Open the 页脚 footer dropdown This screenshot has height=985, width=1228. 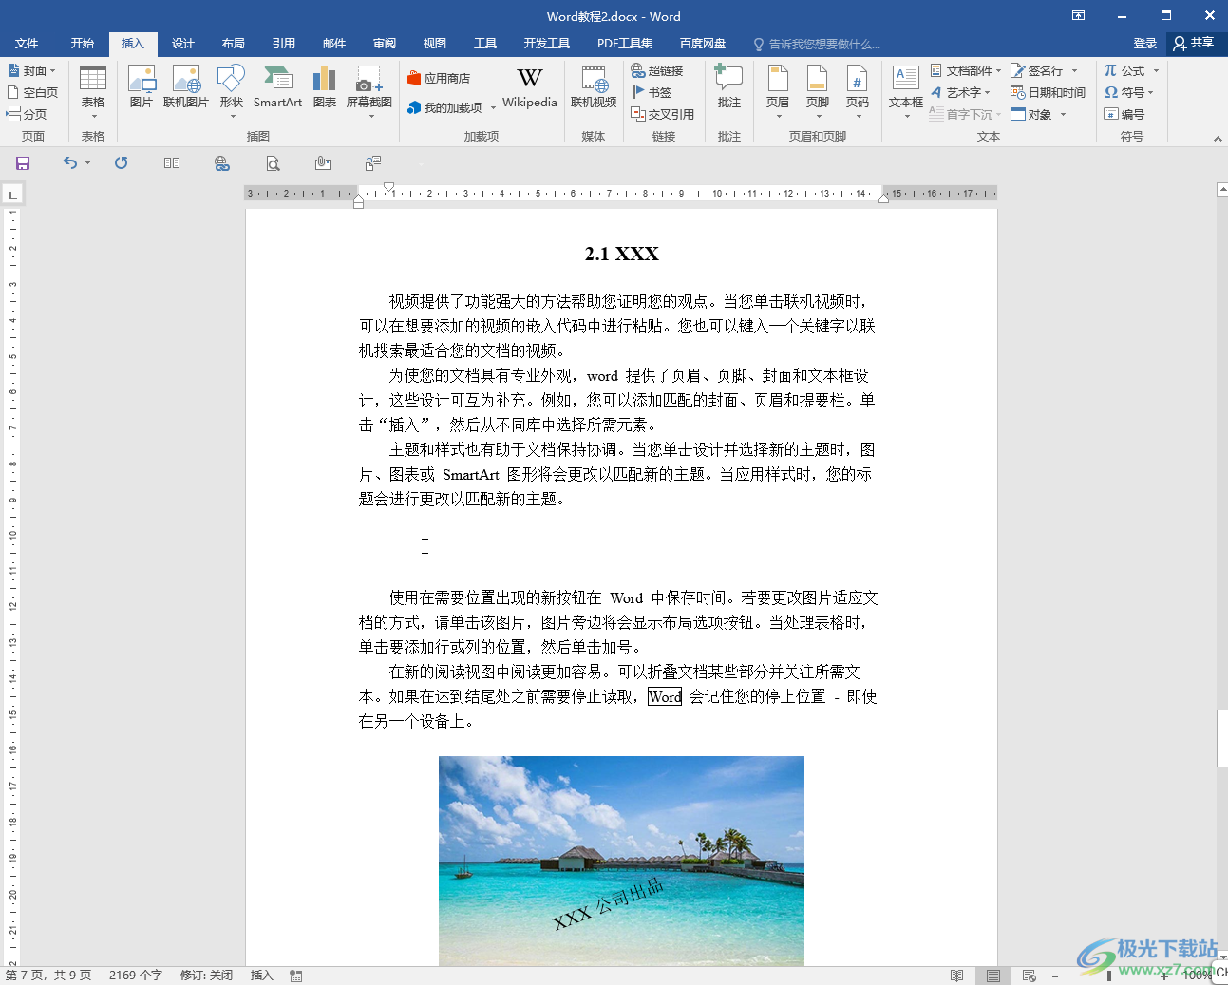click(818, 92)
